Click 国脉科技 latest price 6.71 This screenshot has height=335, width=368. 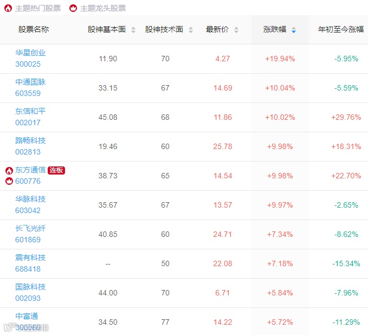pyautogui.click(x=223, y=293)
